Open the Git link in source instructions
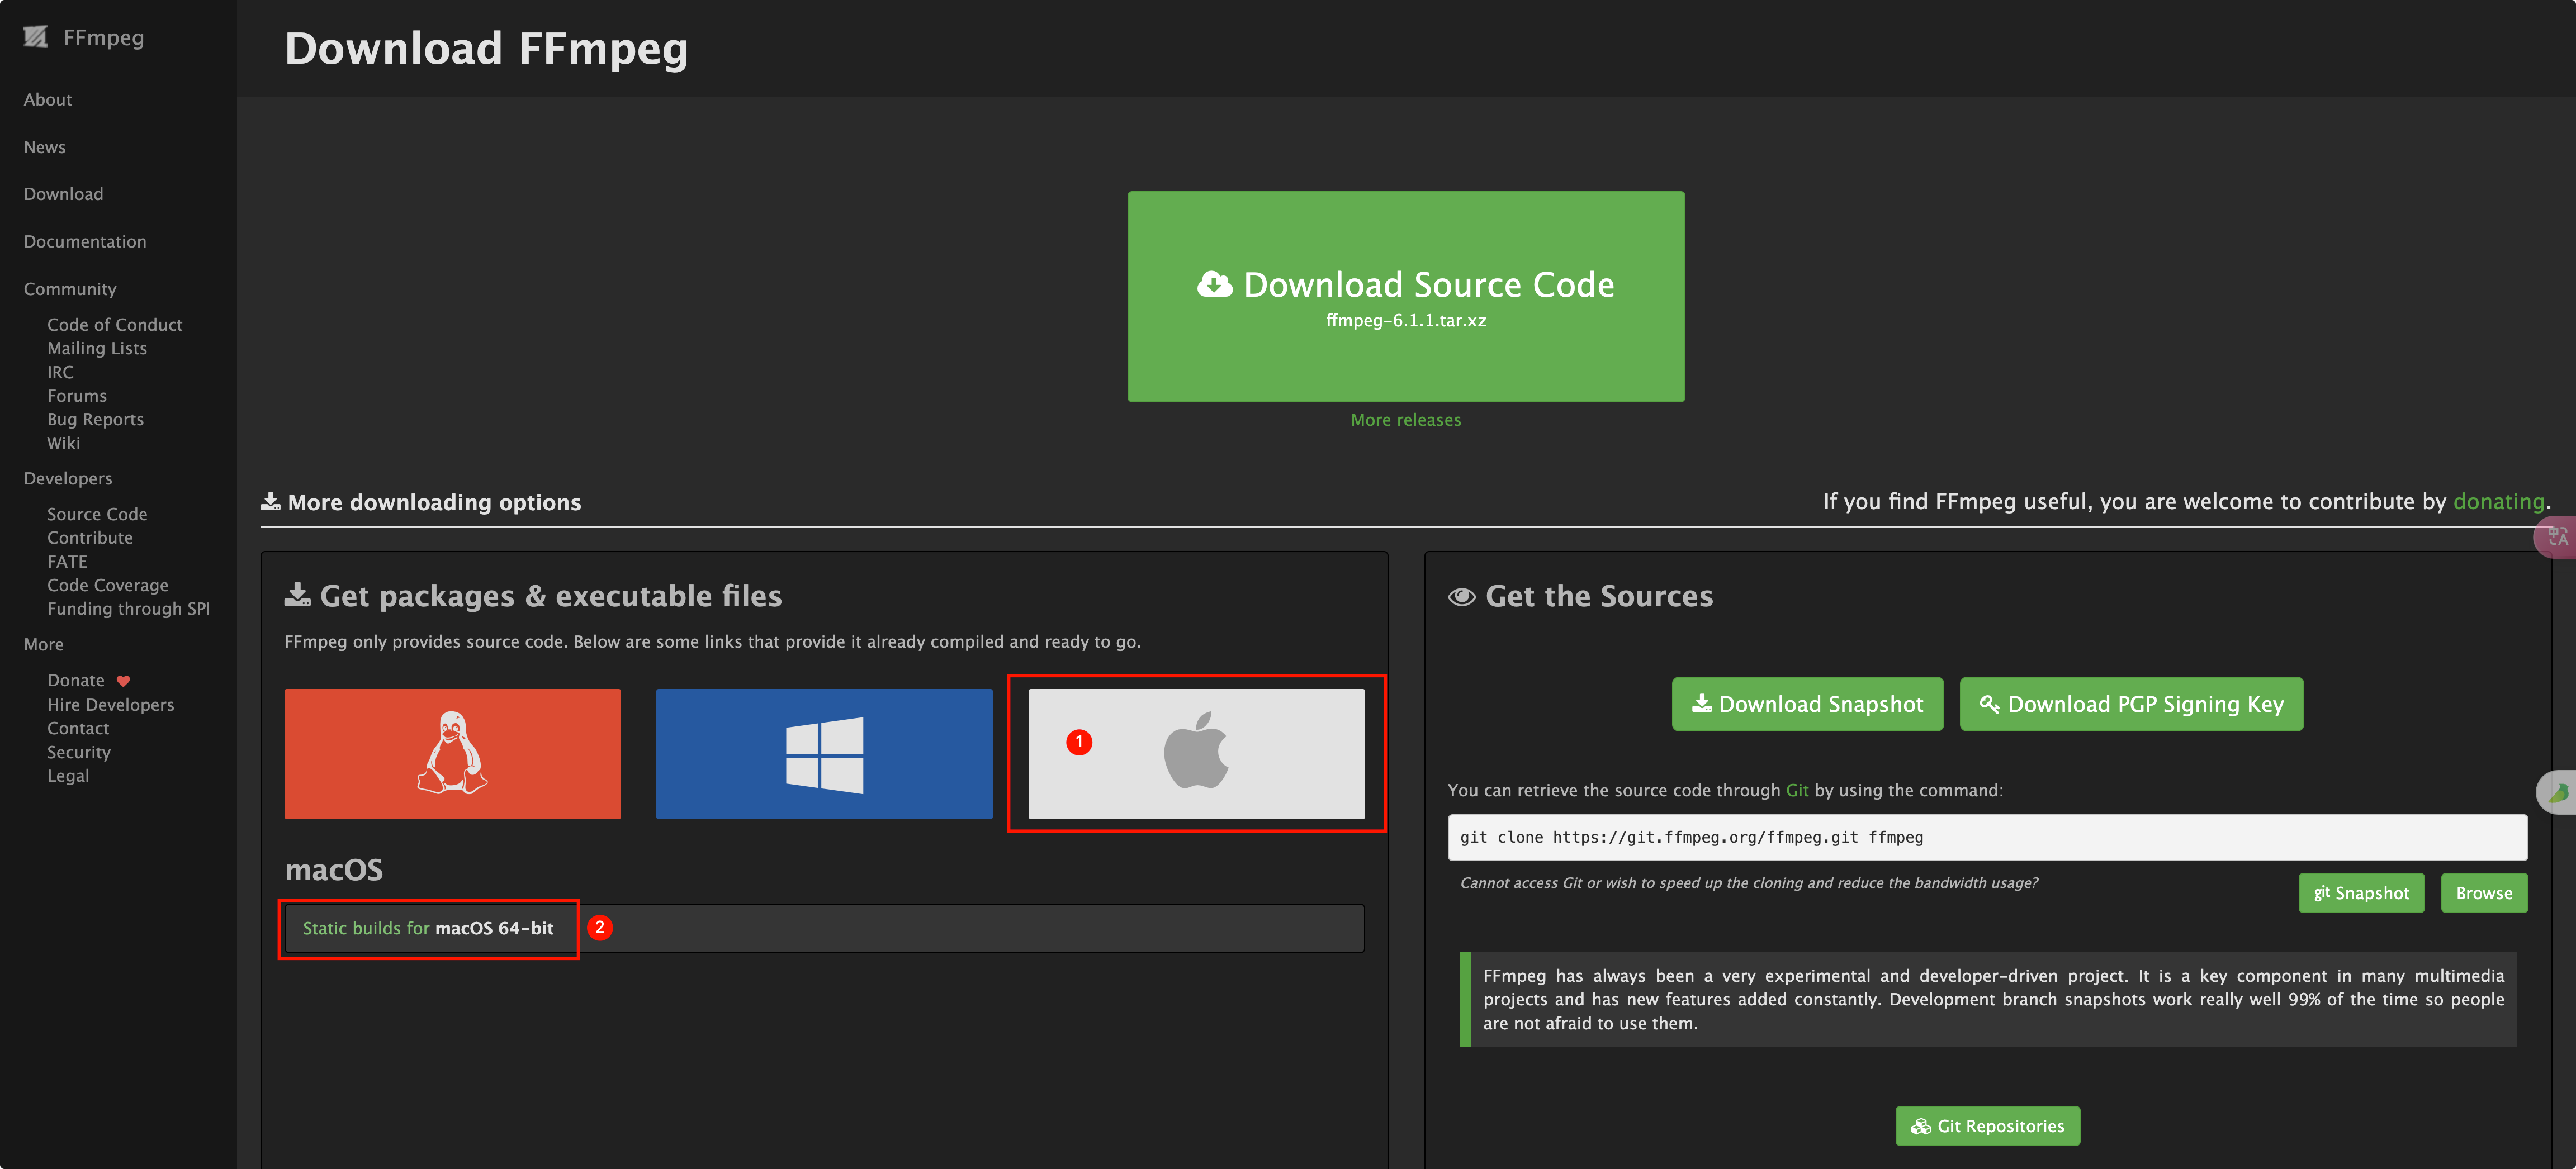Viewport: 2576px width, 1169px height. (x=1796, y=790)
